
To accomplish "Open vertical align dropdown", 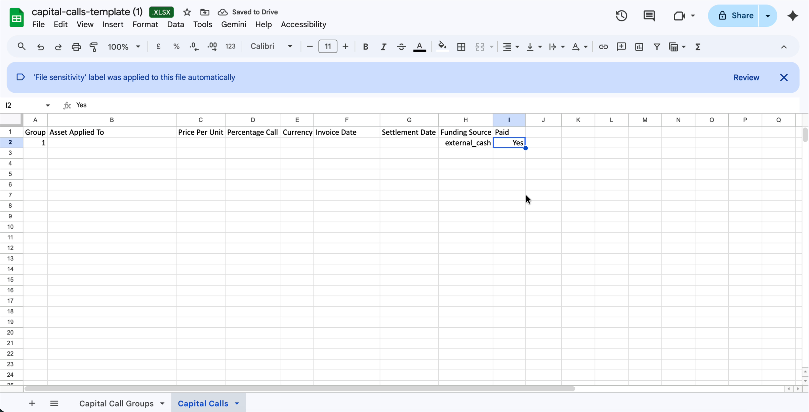I will (x=534, y=47).
